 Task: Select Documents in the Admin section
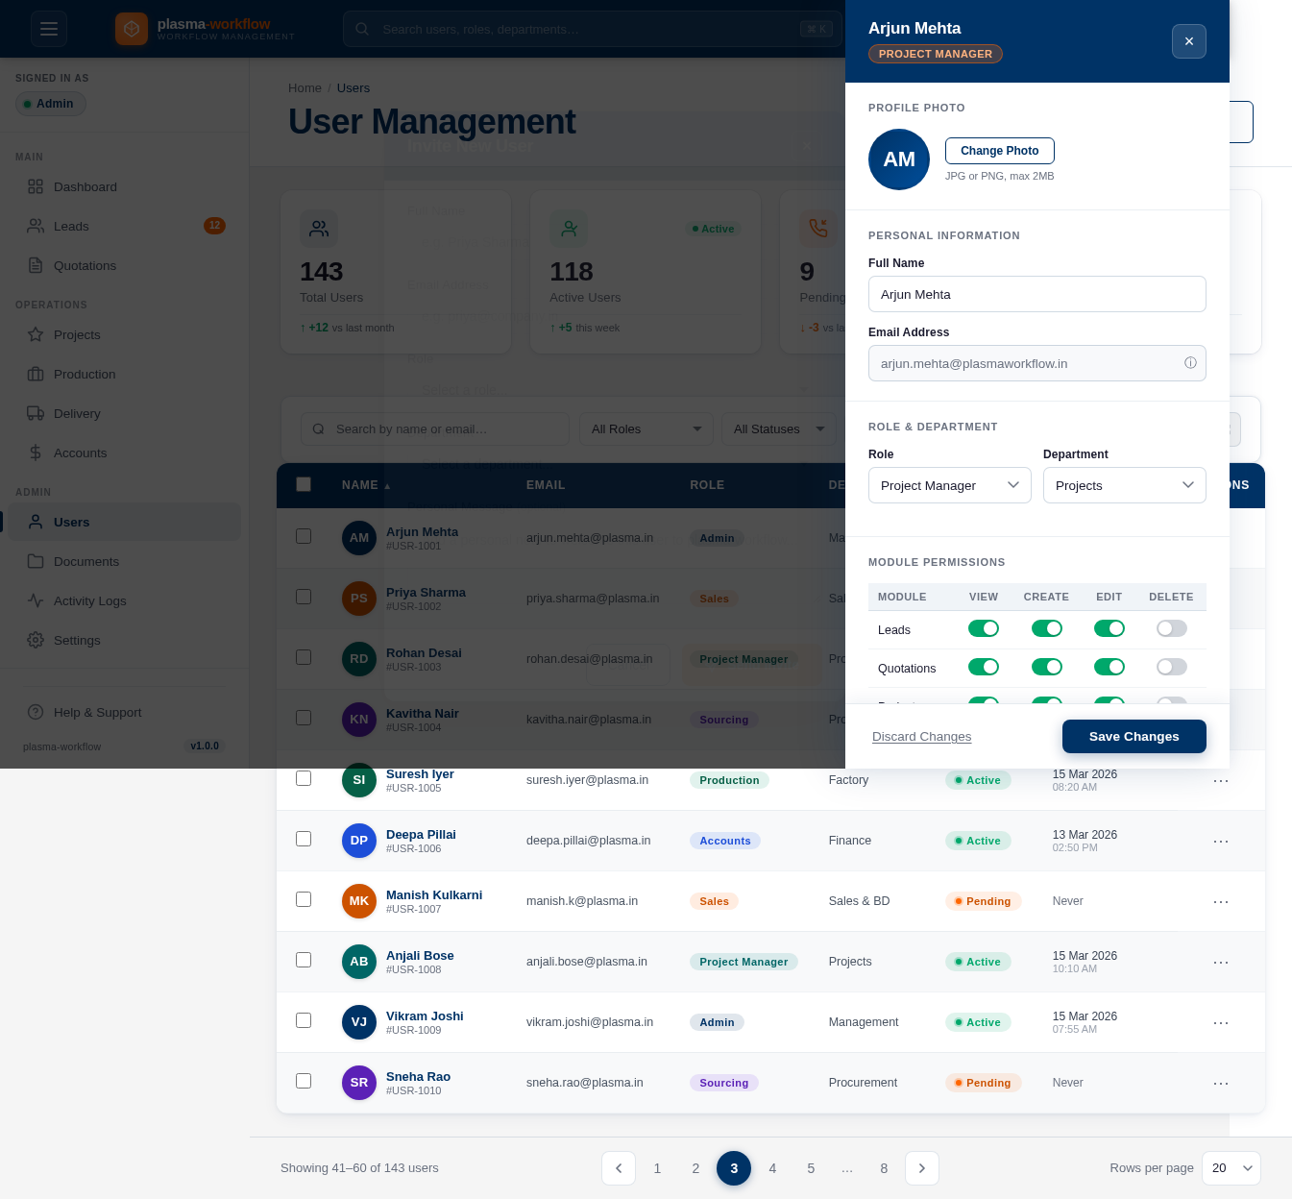[36, 561]
